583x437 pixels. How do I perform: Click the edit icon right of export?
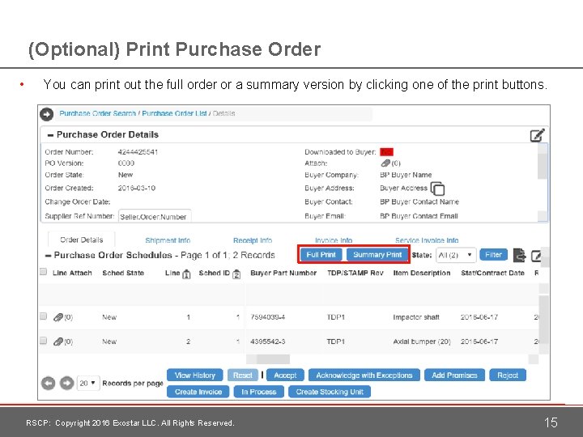pyautogui.click(x=536, y=256)
